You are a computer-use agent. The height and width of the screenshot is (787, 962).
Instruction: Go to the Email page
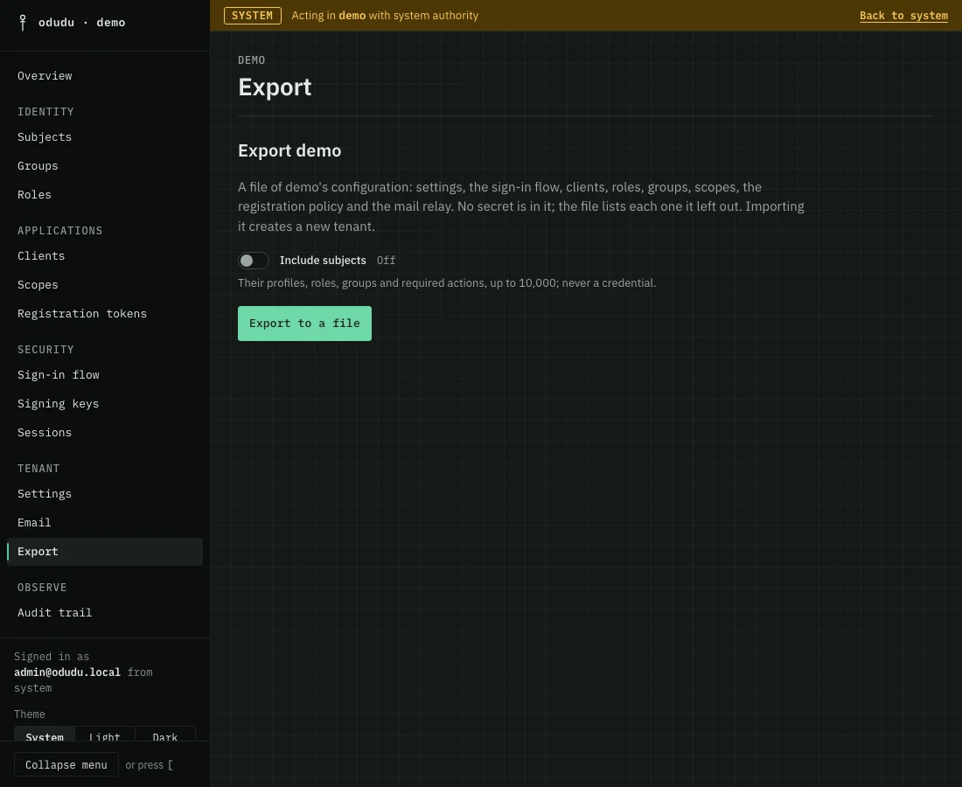[105, 523]
